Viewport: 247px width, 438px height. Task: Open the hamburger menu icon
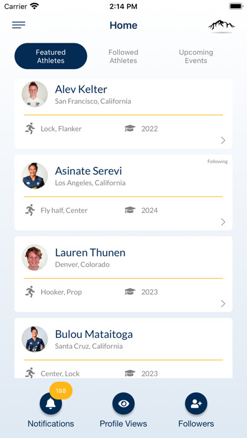tap(18, 25)
